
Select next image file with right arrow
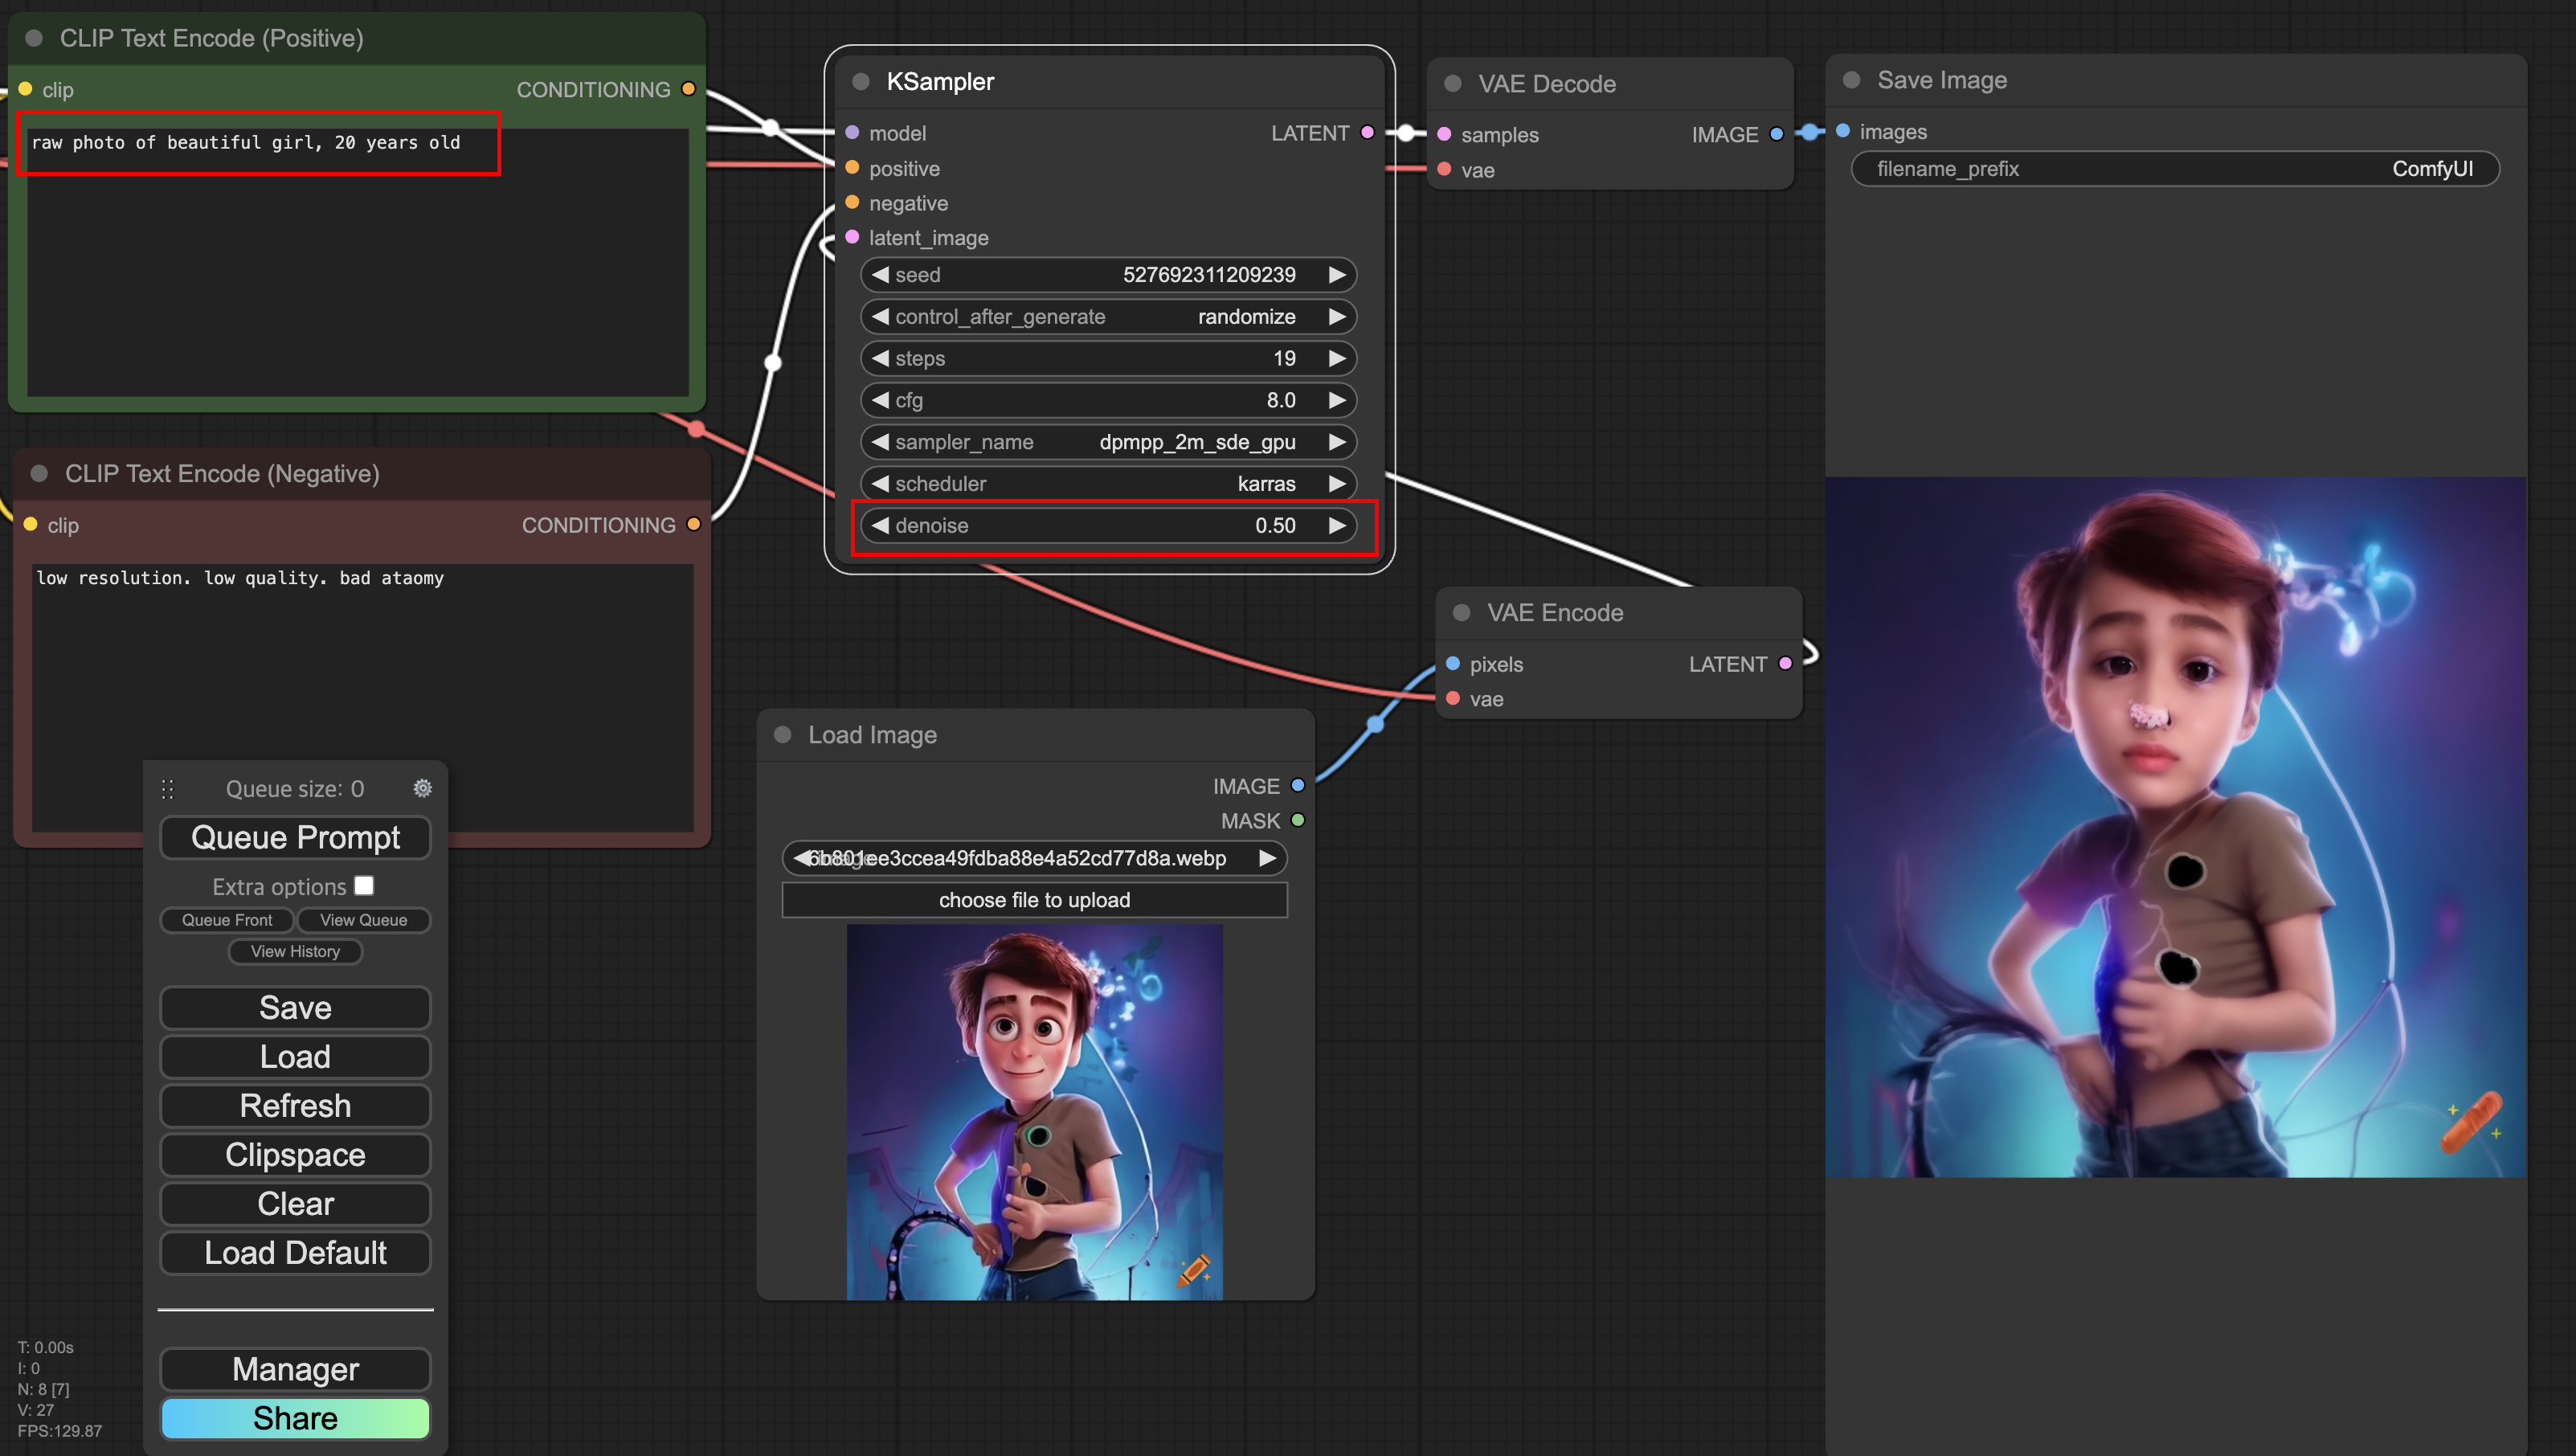click(x=1267, y=858)
